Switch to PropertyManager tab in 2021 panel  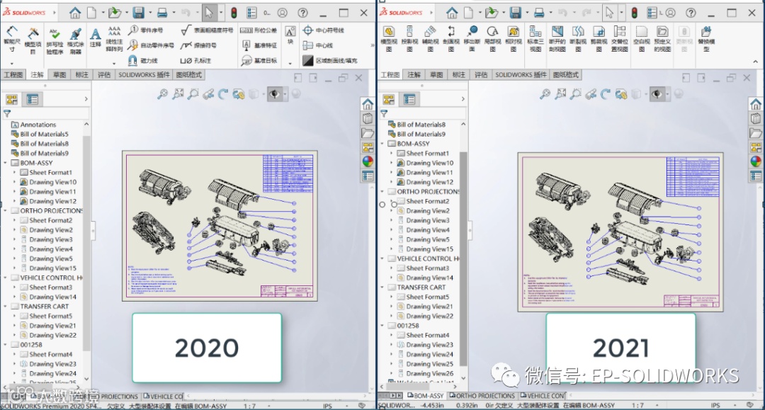(x=409, y=99)
